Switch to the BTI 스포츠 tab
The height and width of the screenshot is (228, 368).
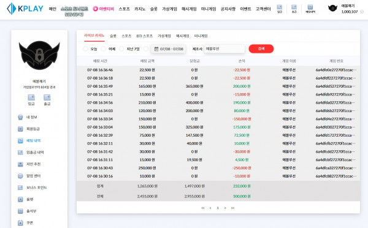point(144,36)
